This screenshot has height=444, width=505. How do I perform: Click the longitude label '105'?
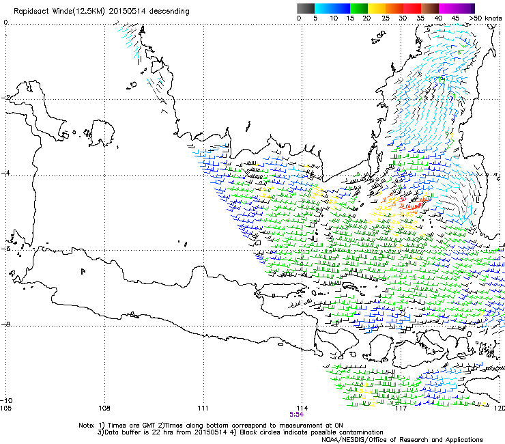[5, 408]
